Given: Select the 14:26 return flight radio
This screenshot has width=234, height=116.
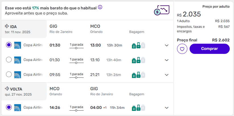Looking at the screenshot, I should pyautogui.click(x=9, y=107).
